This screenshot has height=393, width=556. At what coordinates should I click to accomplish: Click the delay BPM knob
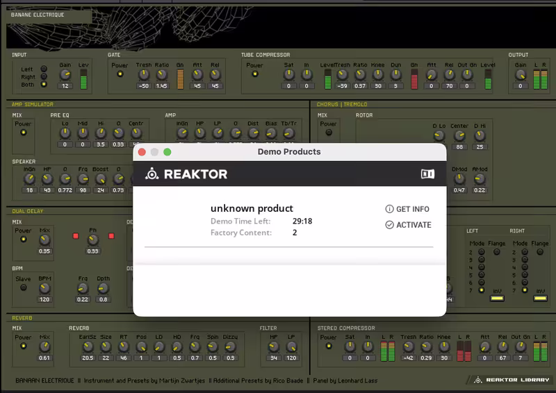(x=44, y=288)
